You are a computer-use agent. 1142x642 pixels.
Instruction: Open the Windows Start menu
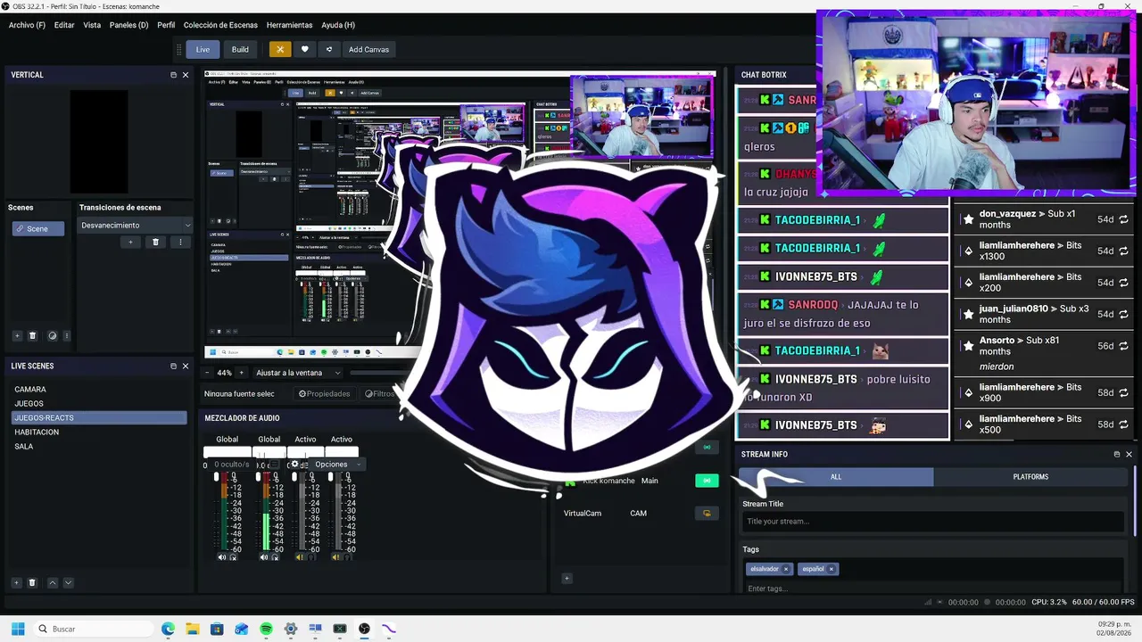point(18,629)
